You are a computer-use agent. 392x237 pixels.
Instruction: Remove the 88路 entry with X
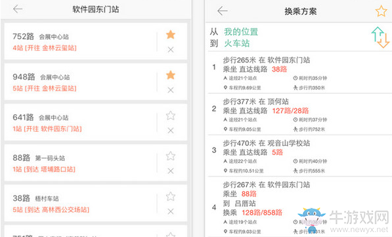pos(171,171)
